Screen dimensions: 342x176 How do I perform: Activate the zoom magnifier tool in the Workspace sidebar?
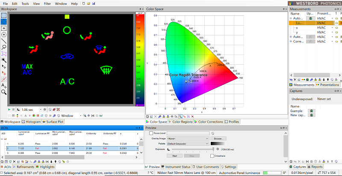coord(4,92)
